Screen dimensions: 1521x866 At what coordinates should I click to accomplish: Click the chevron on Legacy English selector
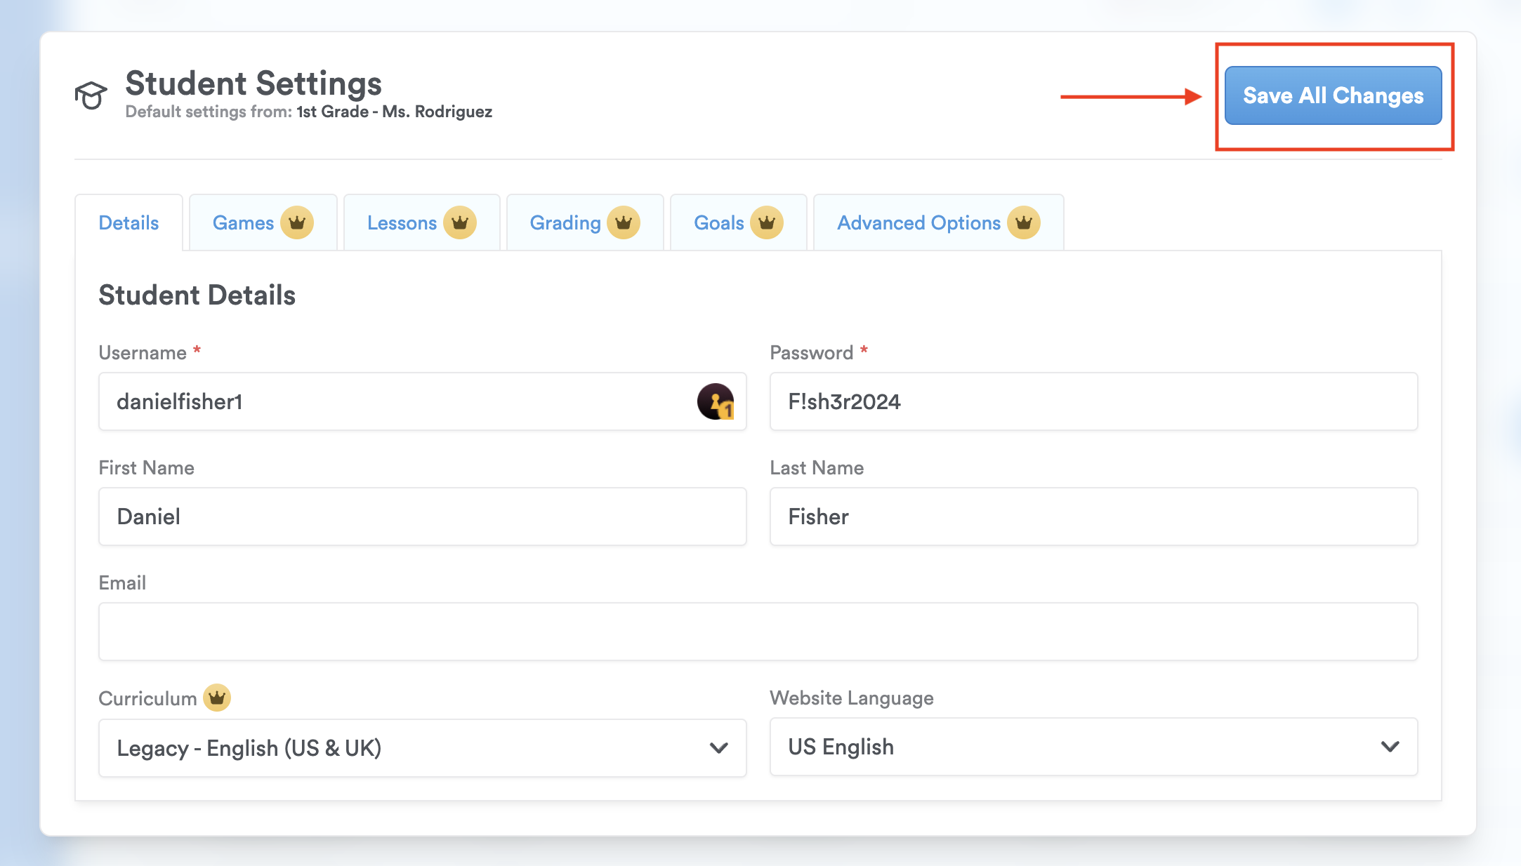coord(718,748)
